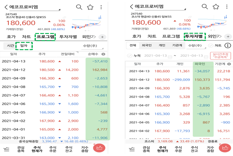Open stock name dropdown in left screen
233x156 pixels.
(35, 7)
